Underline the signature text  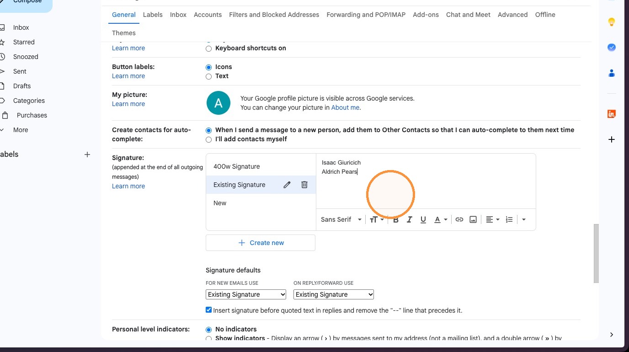tap(423, 219)
